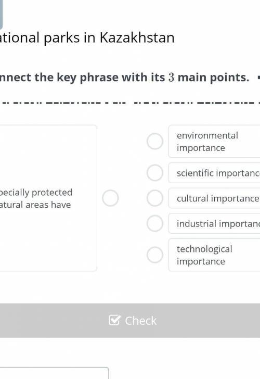Click the parks in Kazakhstan heading

87,37
